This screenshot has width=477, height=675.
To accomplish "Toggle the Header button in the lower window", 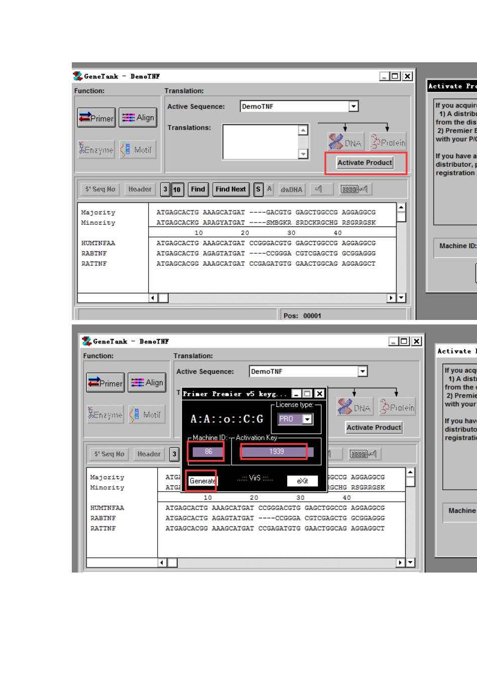I will tap(149, 454).
